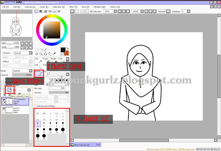Select the Eyedropper color picker tool

point(54,54)
